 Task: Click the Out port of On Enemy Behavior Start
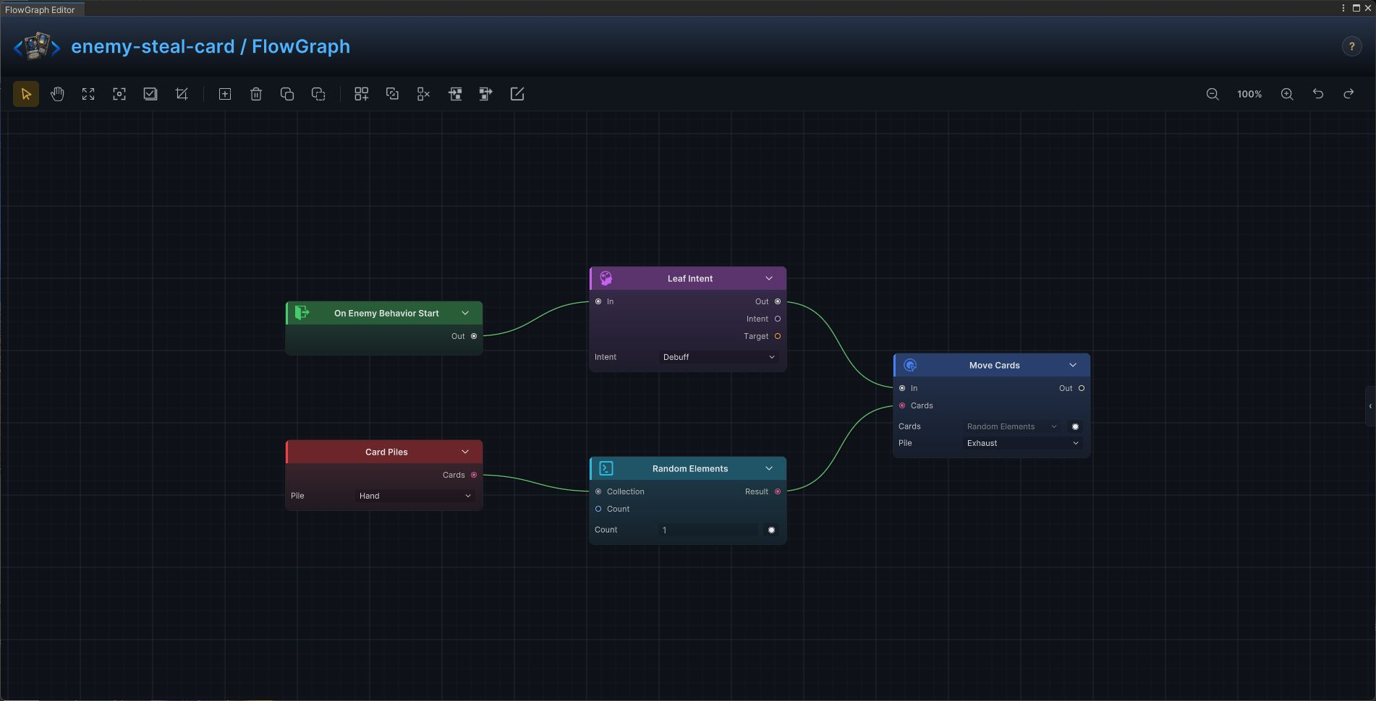coord(474,336)
